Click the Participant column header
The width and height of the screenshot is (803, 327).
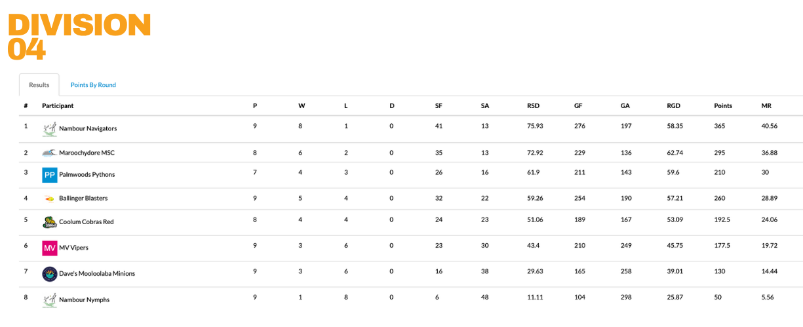(58, 106)
